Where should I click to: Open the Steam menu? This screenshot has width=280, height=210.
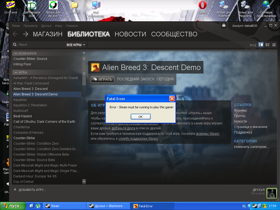(16, 26)
